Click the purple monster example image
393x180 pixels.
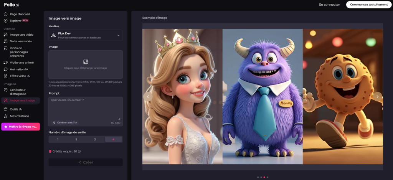tap(263, 96)
